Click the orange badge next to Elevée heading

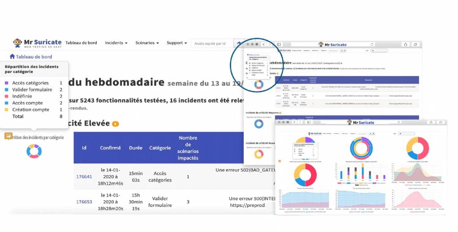tap(116, 124)
